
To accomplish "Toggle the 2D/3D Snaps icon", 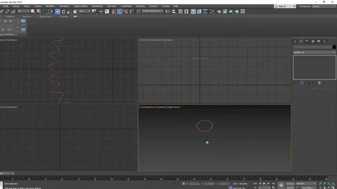I will pyautogui.click(x=114, y=12).
